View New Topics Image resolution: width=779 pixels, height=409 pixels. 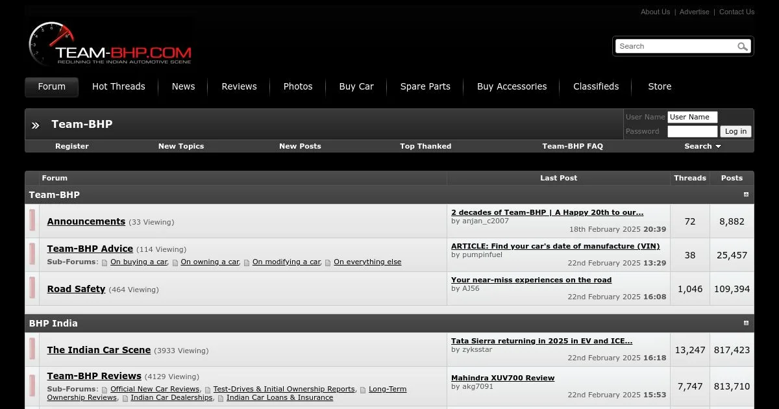coord(181,146)
